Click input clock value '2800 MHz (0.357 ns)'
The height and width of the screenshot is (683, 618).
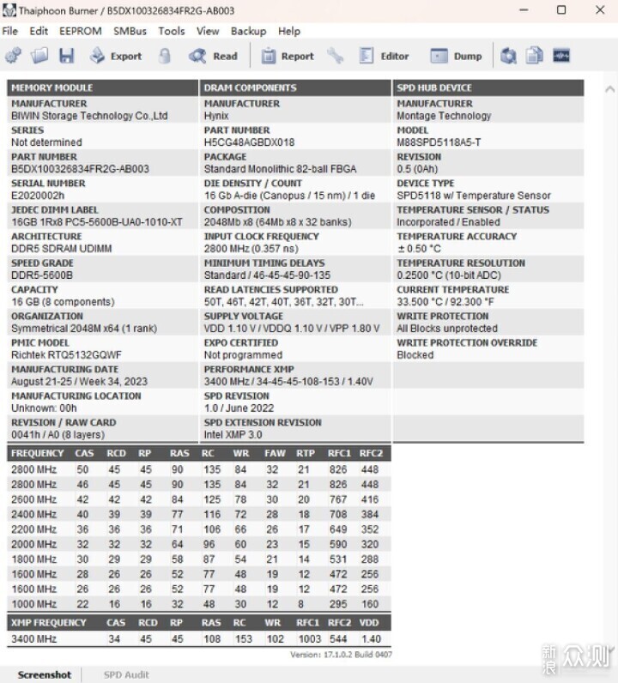(x=251, y=249)
